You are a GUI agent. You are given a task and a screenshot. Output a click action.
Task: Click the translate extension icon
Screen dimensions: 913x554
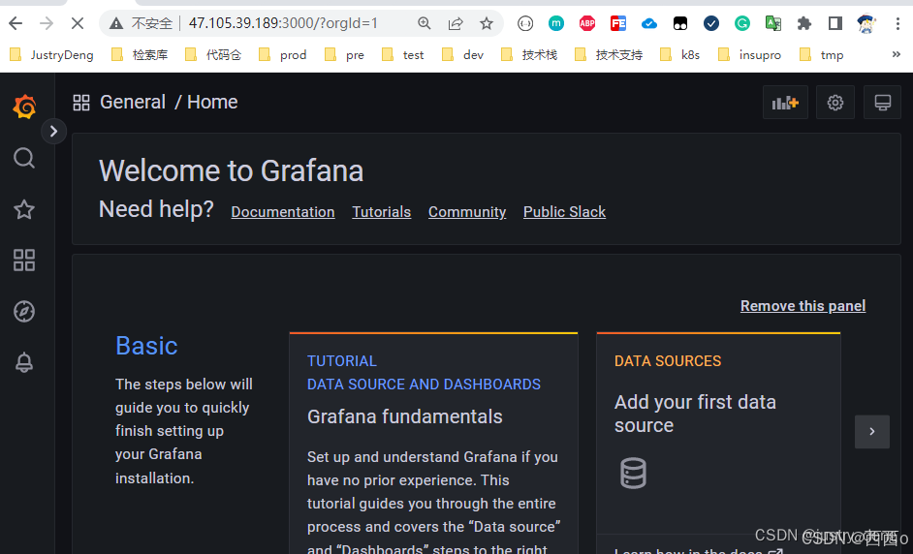[x=773, y=23]
